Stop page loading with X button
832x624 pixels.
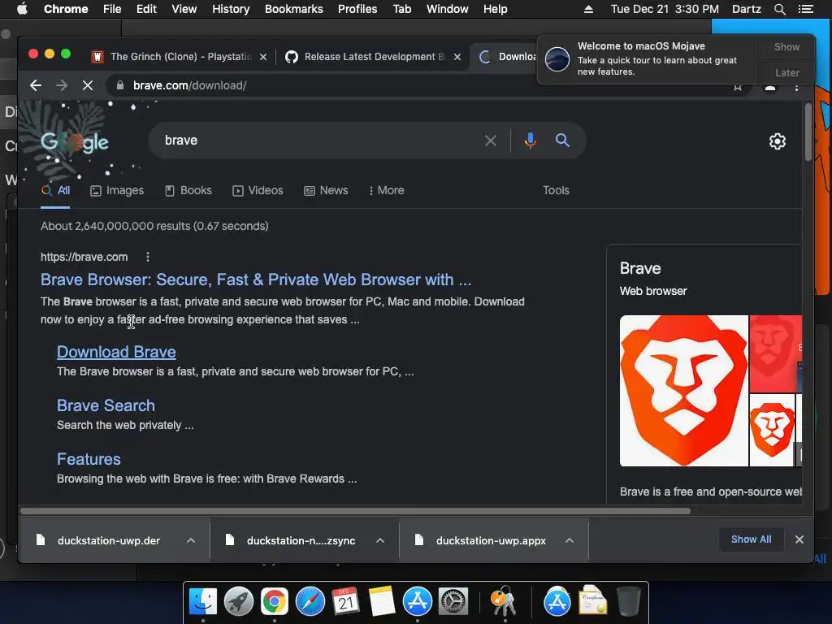(88, 85)
